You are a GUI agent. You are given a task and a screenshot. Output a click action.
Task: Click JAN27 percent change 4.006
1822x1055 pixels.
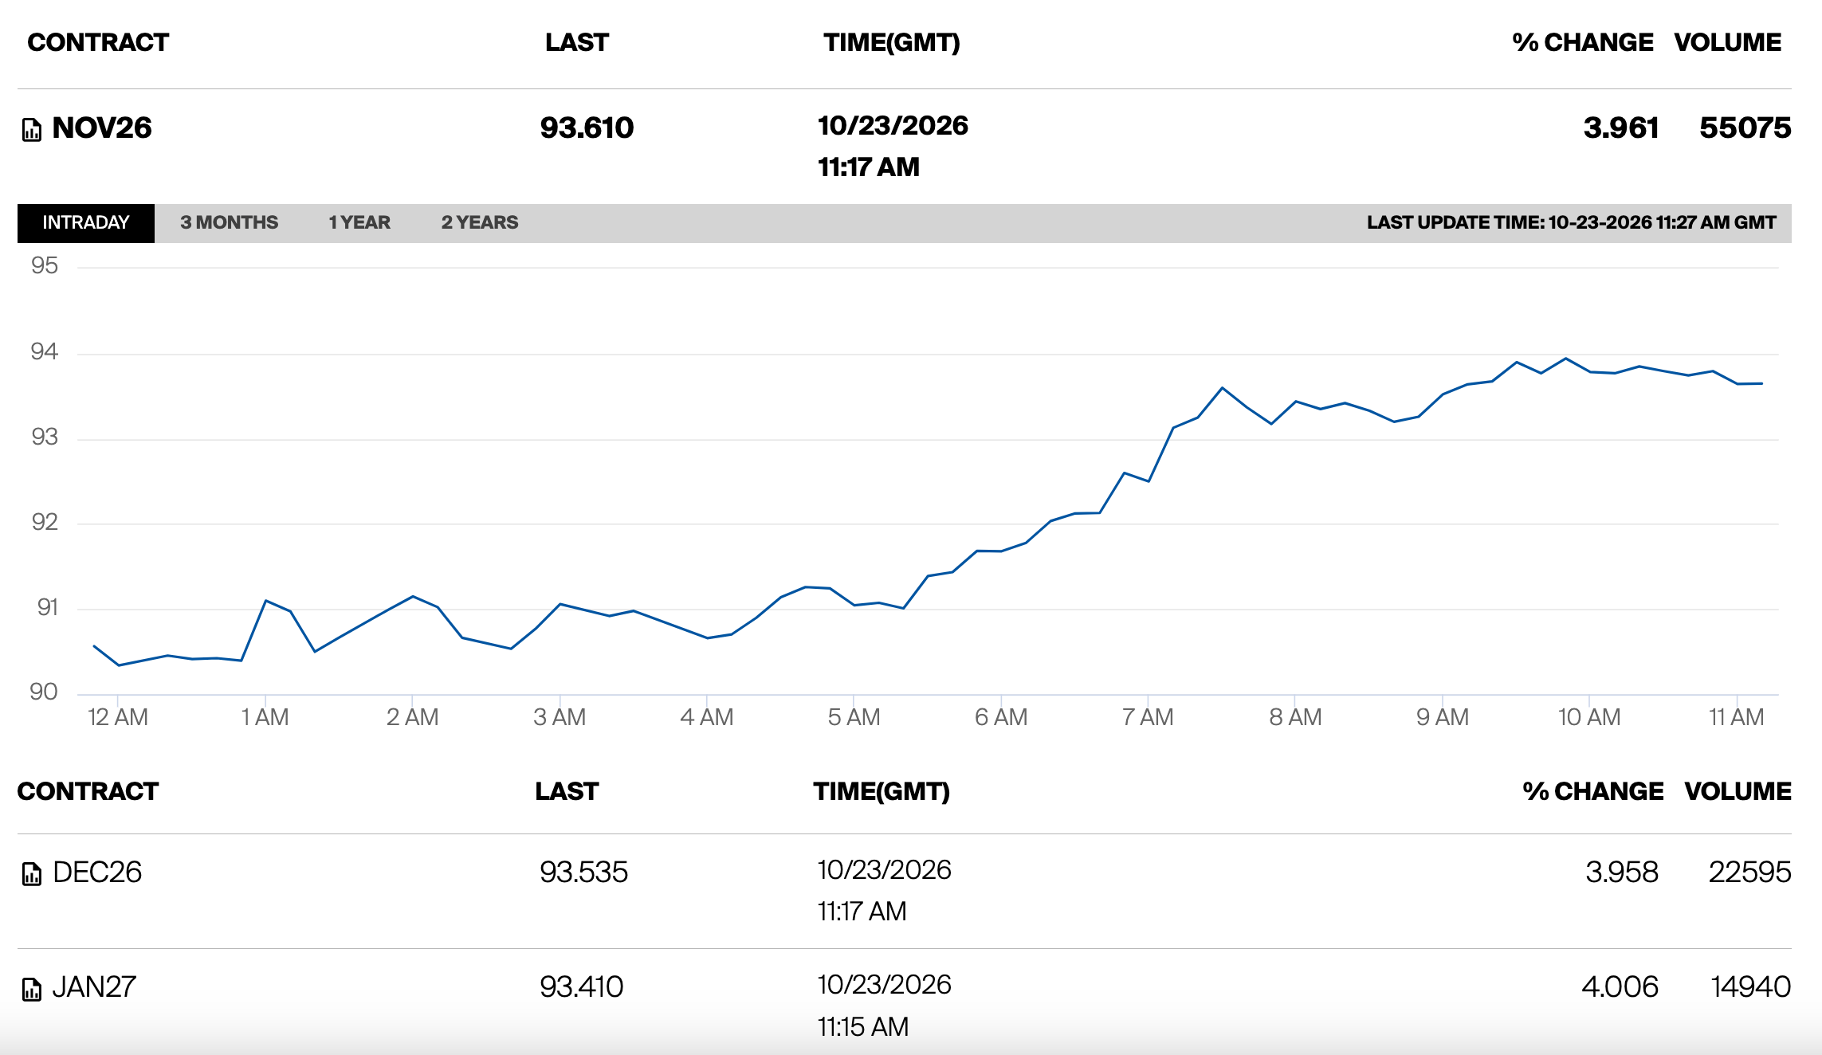(x=1620, y=987)
